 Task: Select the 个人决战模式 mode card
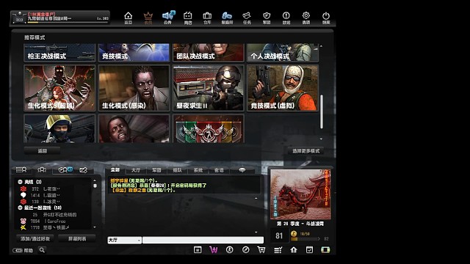283,53
